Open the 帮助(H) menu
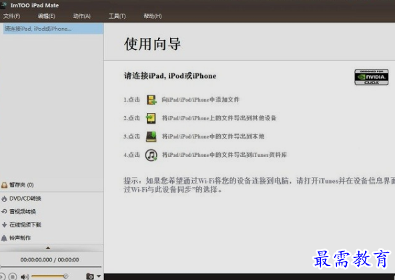Screen dimensions: 395x280 click(x=153, y=16)
